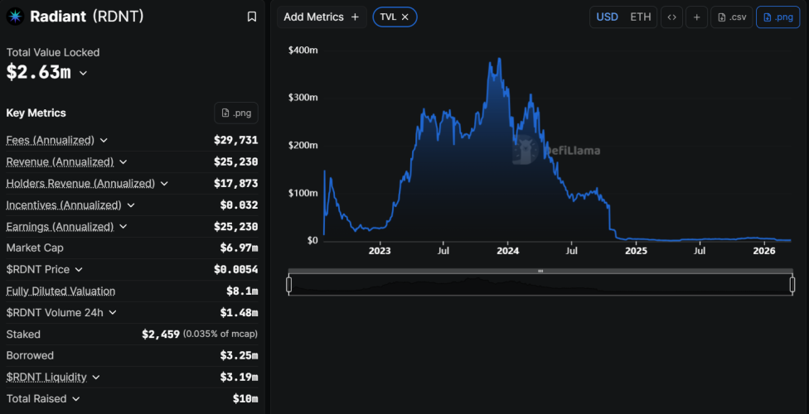Download chart data as .csv

click(x=731, y=17)
